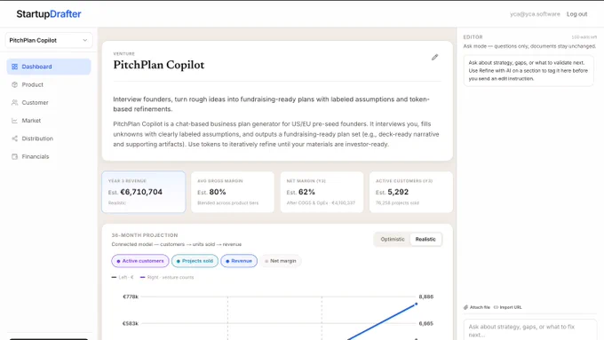Open the Market section

pyautogui.click(x=49, y=121)
